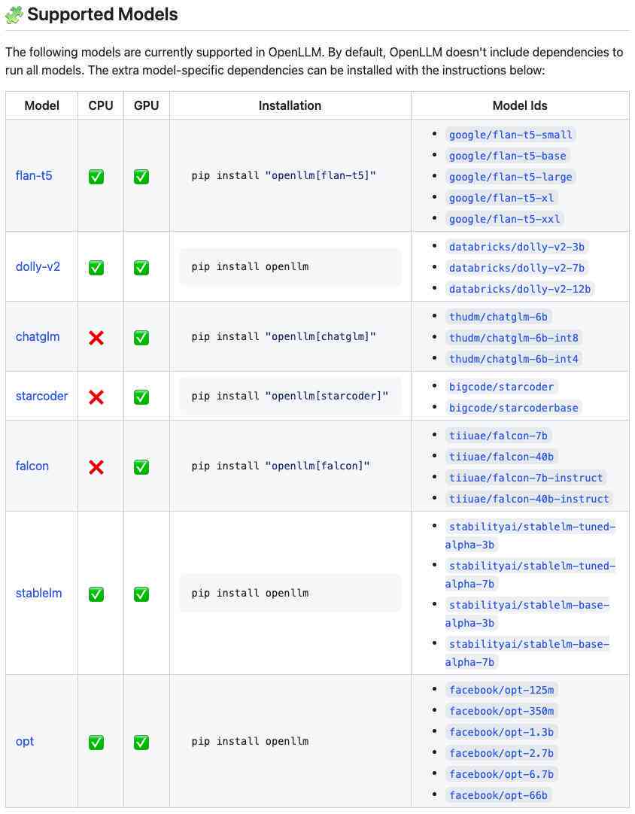Open the chatglm model link
This screenshot has width=635, height=814.
click(x=38, y=336)
